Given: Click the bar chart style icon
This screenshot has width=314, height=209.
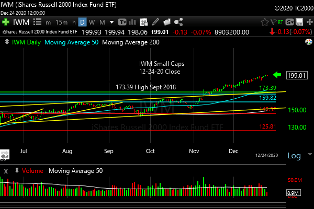Looking at the screenshot, I should (x=132, y=22).
